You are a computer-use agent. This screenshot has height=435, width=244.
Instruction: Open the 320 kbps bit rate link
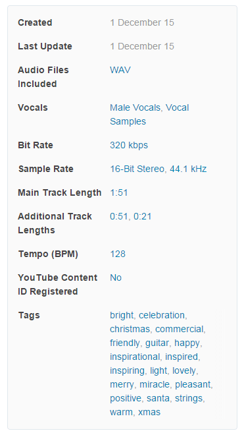[129, 145]
